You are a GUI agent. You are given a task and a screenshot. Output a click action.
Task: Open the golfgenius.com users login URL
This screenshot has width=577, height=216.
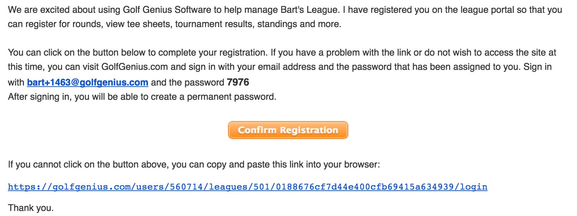(247, 186)
